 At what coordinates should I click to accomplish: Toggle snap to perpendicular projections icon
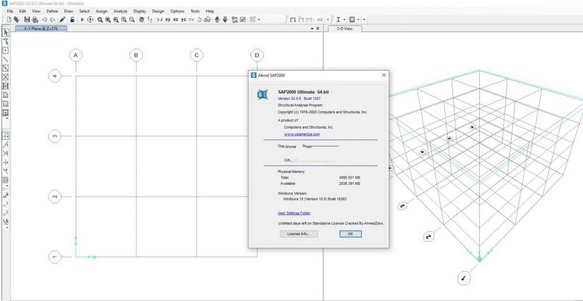coord(6,162)
